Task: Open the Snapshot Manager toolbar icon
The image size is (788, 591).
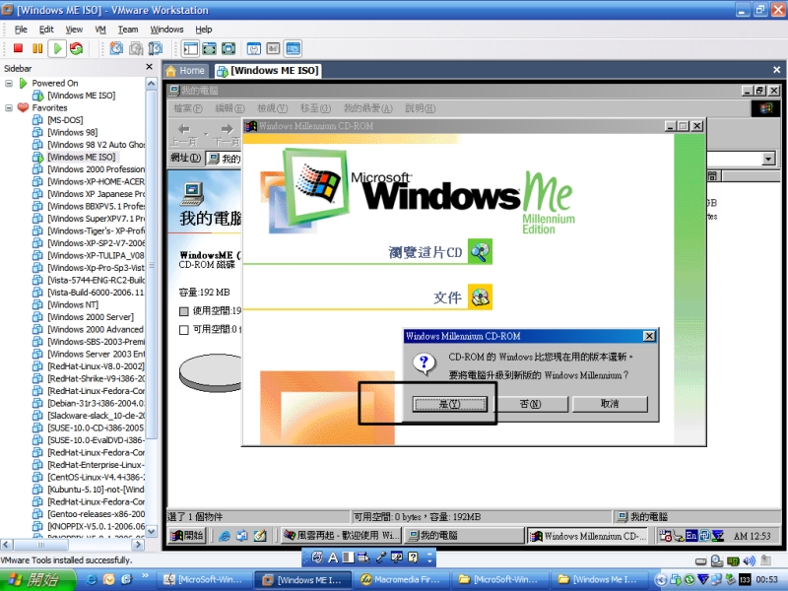Action: pyautogui.click(x=156, y=48)
